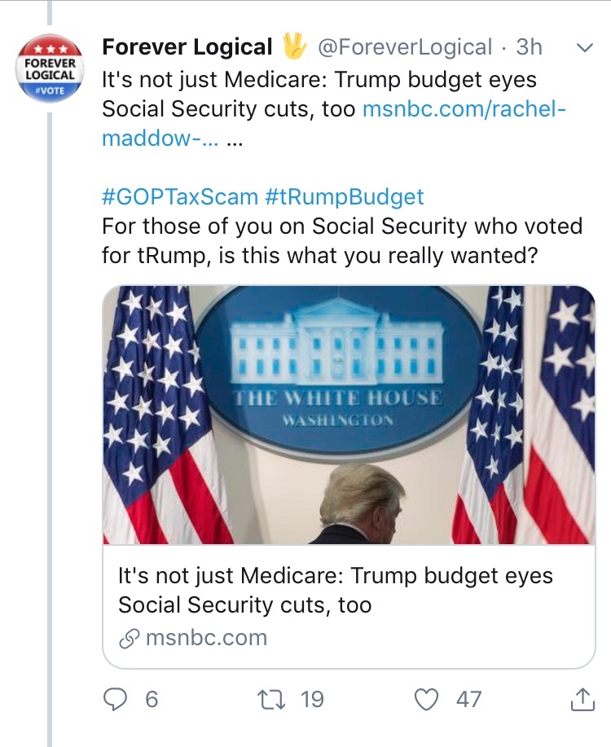Open the msnbc.com/rachel-maddow link in the tweet
The image size is (611, 747).
[x=463, y=109]
